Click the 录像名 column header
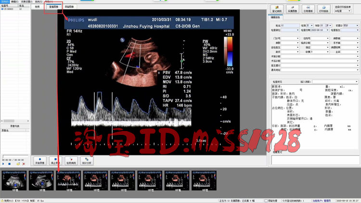This screenshot has width=361, height=203. tap(13, 131)
